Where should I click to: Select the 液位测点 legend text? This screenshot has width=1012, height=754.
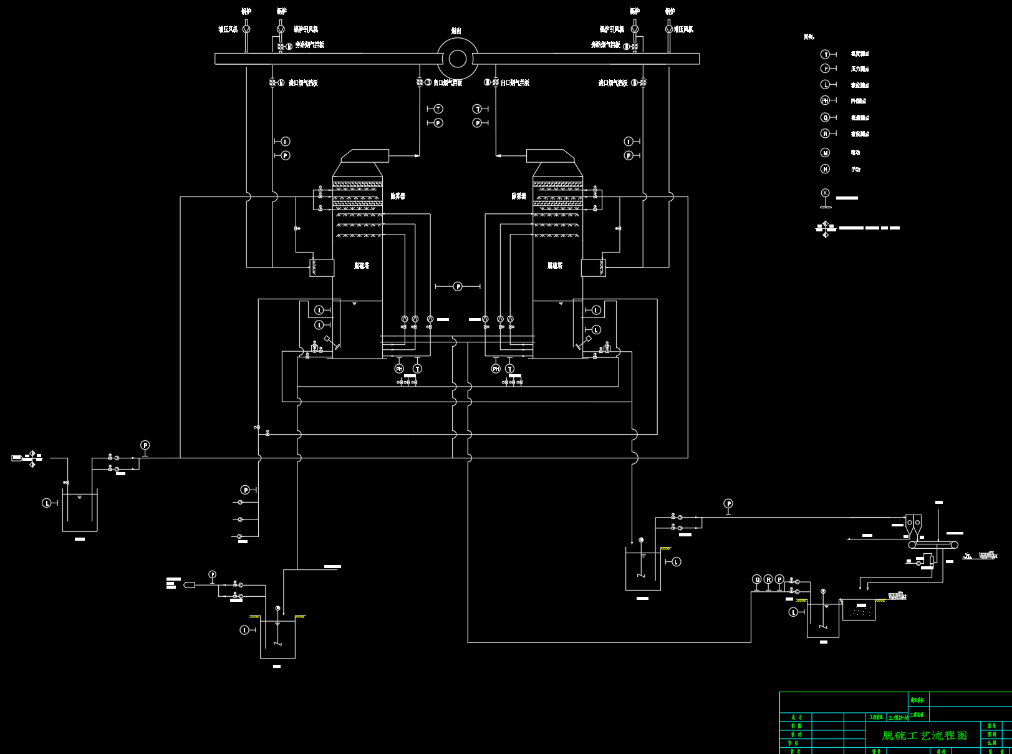click(860, 85)
